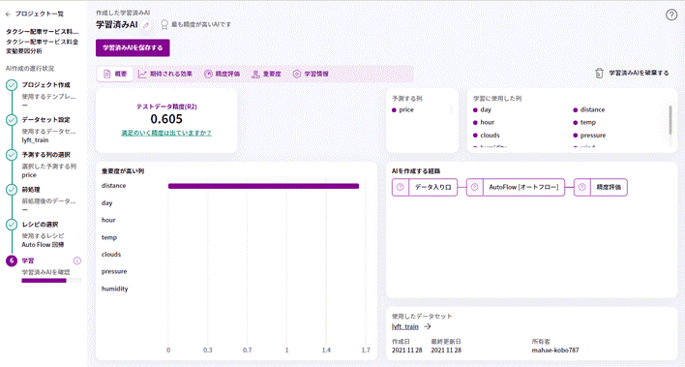The height and width of the screenshot is (367, 685).
Task: Select the 予測する列の選択 step label
Action: point(45,155)
